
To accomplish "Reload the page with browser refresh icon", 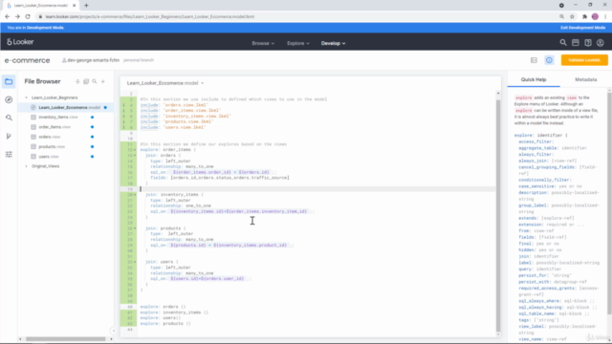I will click(x=28, y=16).
